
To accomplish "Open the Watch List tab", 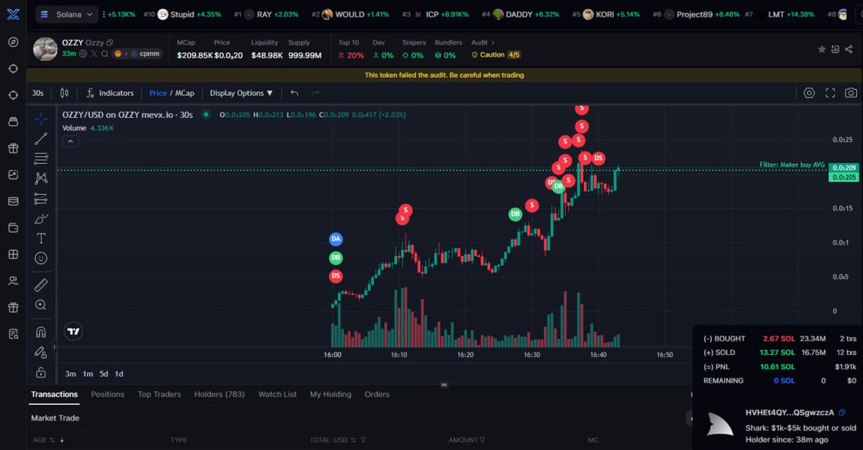I will 278,394.
